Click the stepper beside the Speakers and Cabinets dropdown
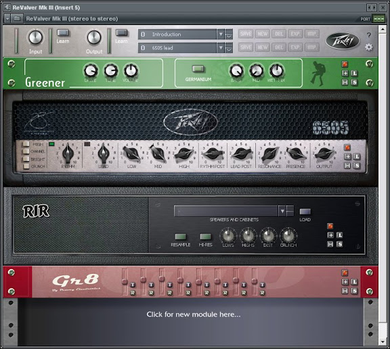390x349 pixels. 290,211
